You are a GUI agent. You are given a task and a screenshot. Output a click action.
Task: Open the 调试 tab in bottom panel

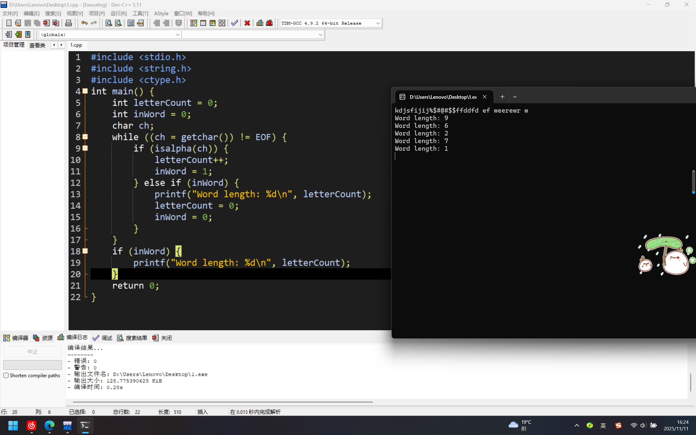[103, 338]
